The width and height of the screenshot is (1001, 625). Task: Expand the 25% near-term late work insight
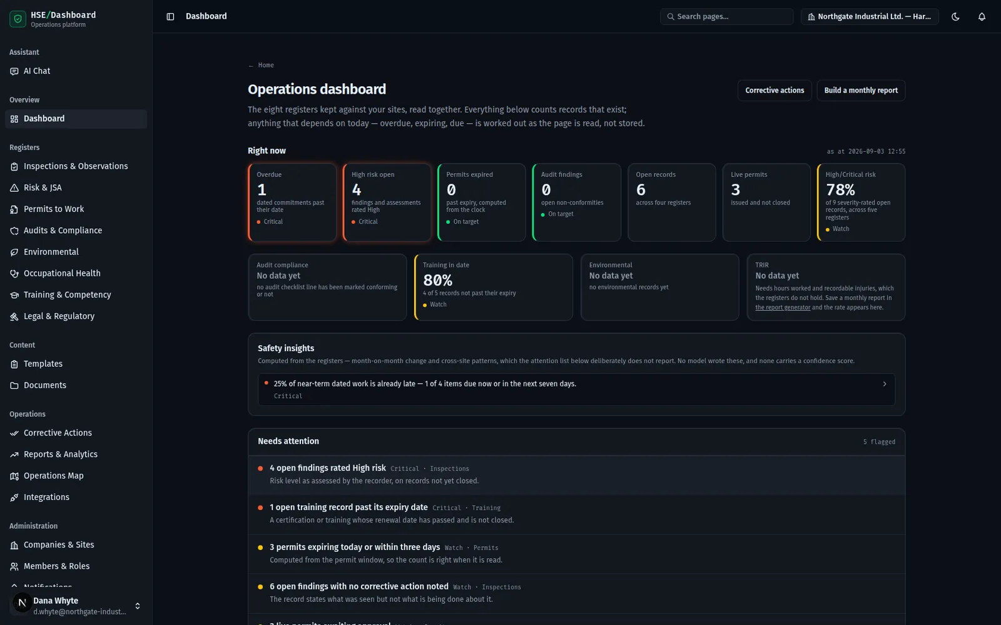pos(576,389)
